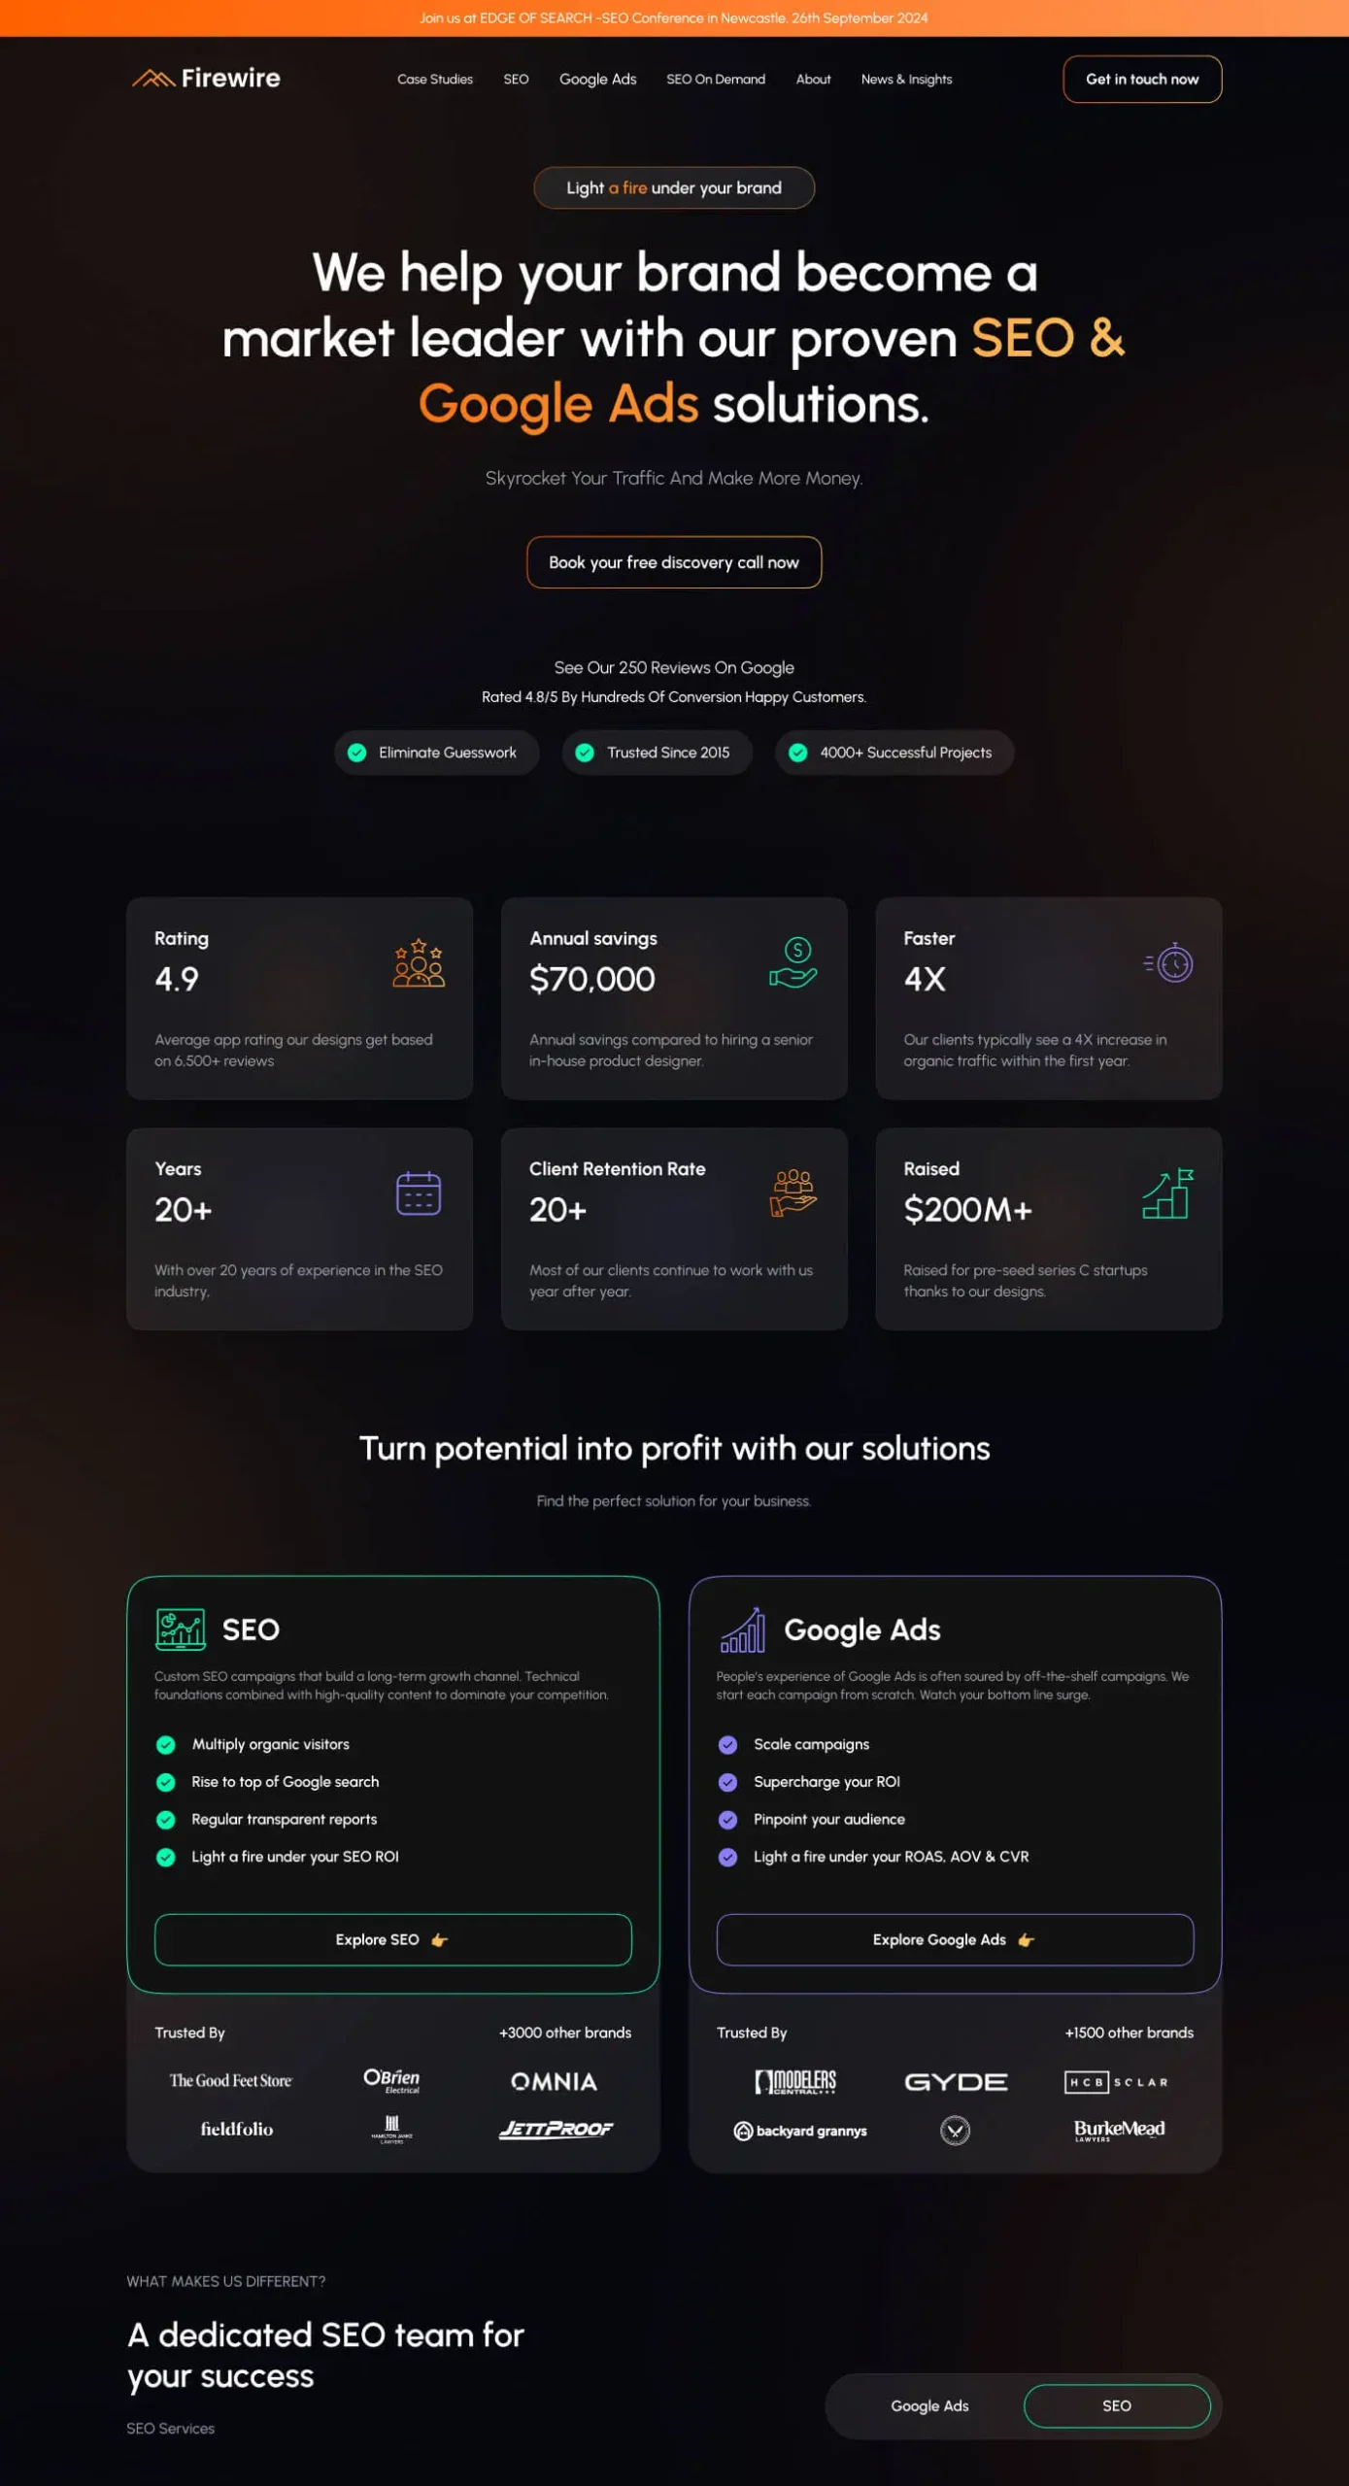1349x2486 pixels.
Task: Click the stopwatch icon in the Faster card
Action: coord(1168,962)
